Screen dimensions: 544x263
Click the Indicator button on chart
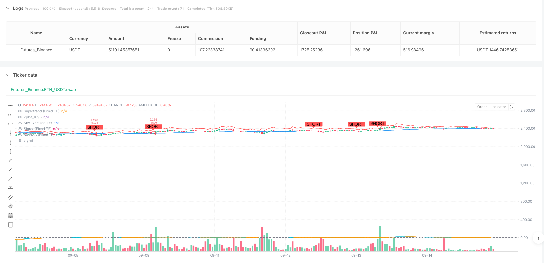[x=498, y=107]
